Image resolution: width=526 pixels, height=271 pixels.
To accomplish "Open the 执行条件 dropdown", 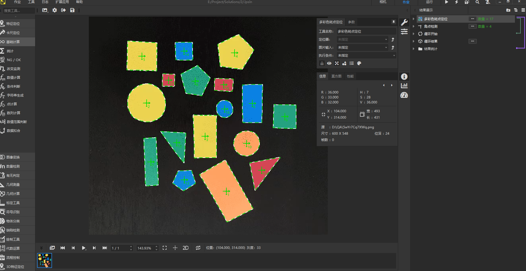I will pyautogui.click(x=366, y=56).
